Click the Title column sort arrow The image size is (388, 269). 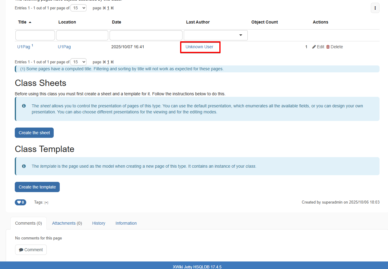[x=30, y=22]
